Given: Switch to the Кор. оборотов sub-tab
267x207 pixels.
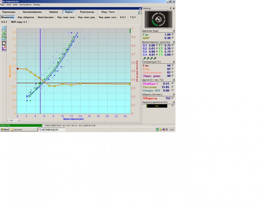Looking at the screenshot, I should [26, 17].
